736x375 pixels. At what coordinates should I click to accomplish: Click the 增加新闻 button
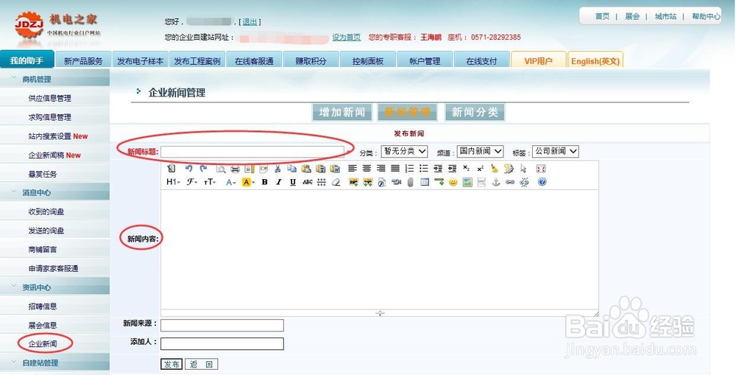click(x=342, y=112)
